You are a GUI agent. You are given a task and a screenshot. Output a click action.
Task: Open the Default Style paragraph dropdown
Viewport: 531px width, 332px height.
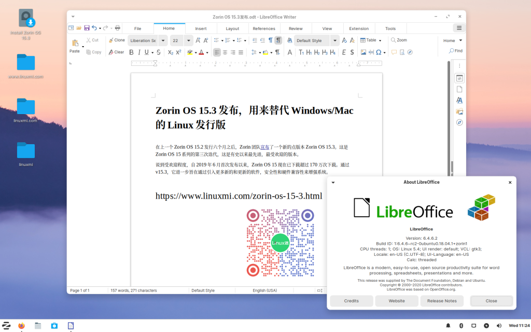point(335,40)
